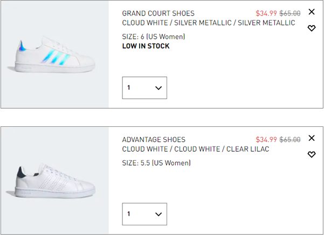Click chevron arrow in Advantage Shoes quantity box
The image size is (324, 235).
[x=158, y=214]
